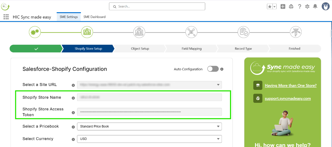Switch to SME Settings tab
The image size is (332, 147).
pos(69,17)
